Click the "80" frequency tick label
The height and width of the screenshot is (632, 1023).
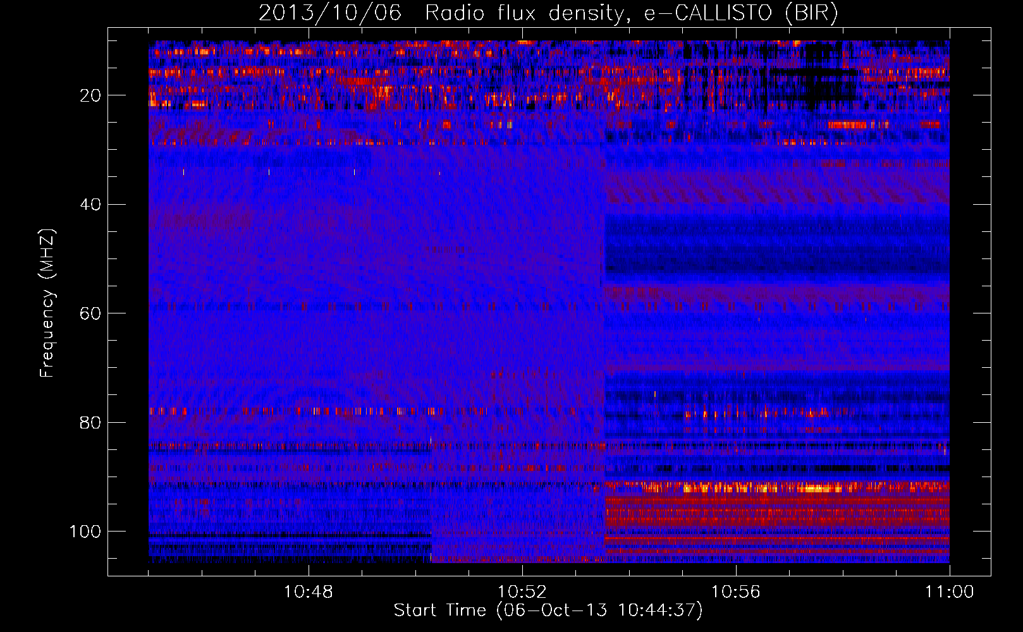pos(90,423)
